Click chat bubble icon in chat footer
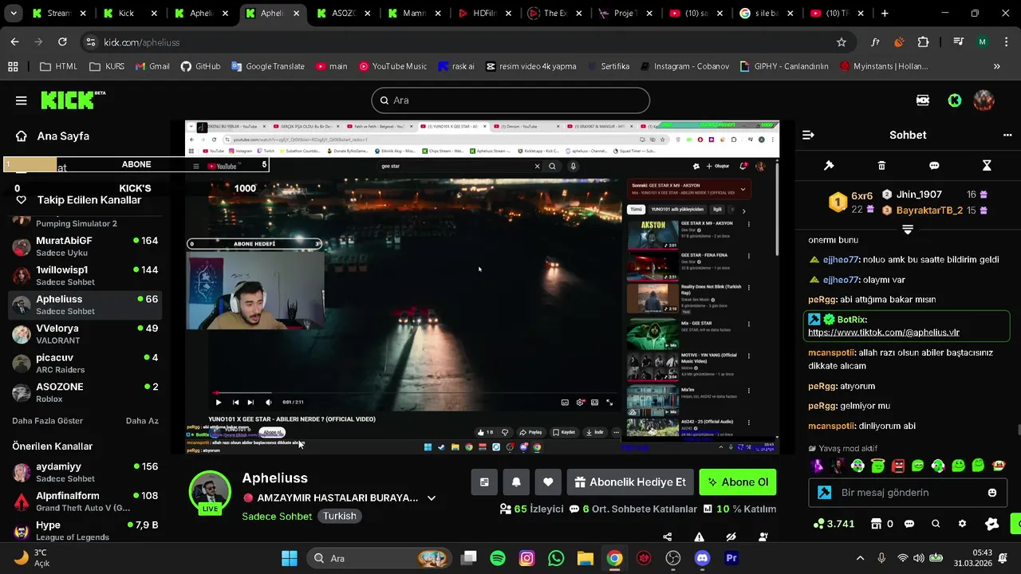The image size is (1021, 574). pyautogui.click(x=909, y=524)
